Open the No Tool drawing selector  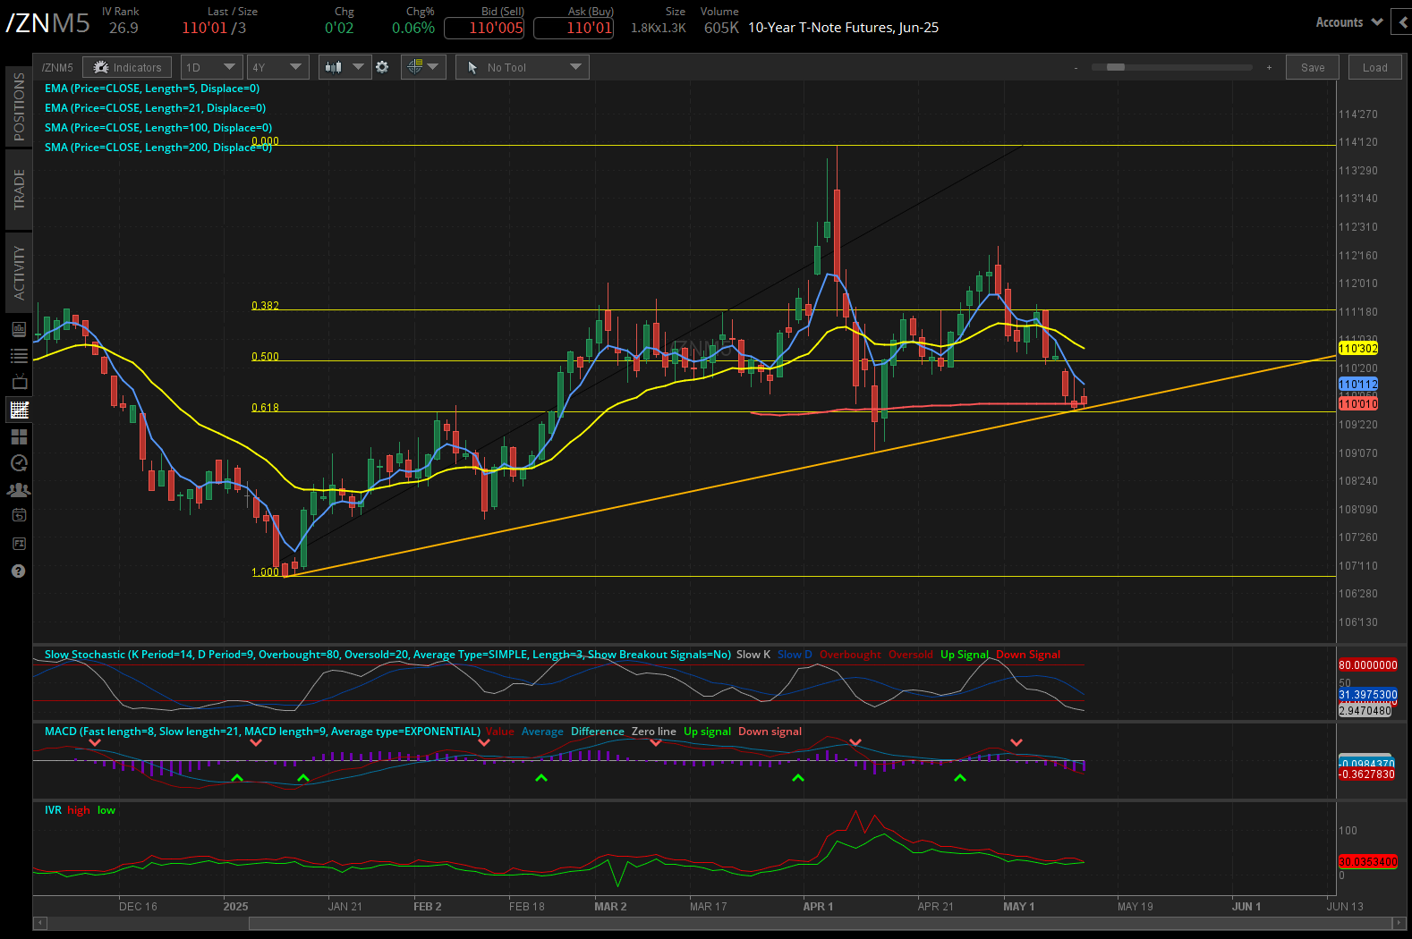tap(522, 67)
